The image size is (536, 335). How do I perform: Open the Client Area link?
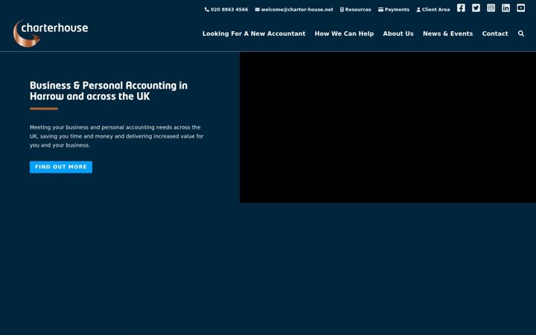[433, 10]
